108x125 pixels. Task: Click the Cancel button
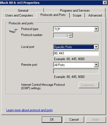pos(74,120)
